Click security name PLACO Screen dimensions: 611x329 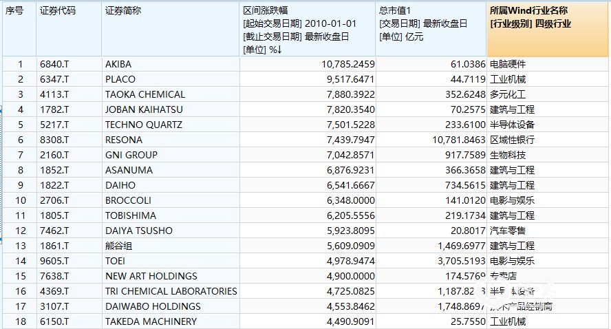[x=120, y=80]
